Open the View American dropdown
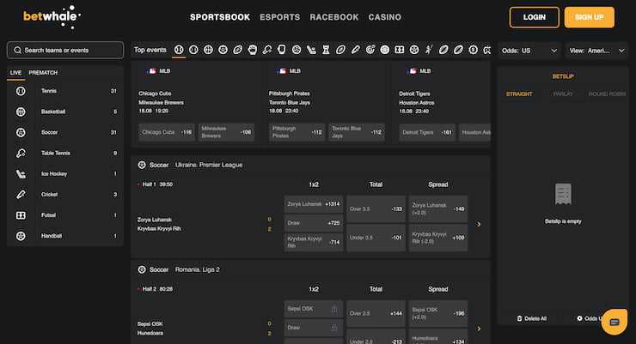Image resolution: width=636 pixels, height=344 pixels. click(596, 51)
